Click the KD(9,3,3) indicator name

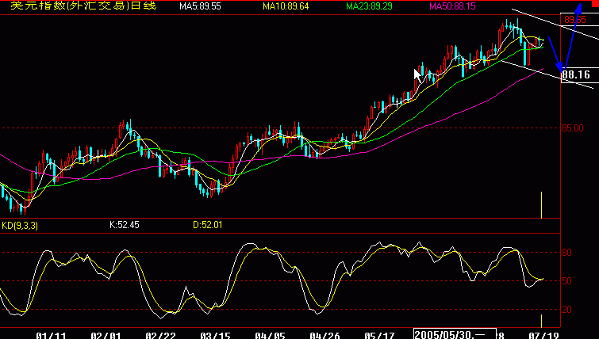coord(20,226)
